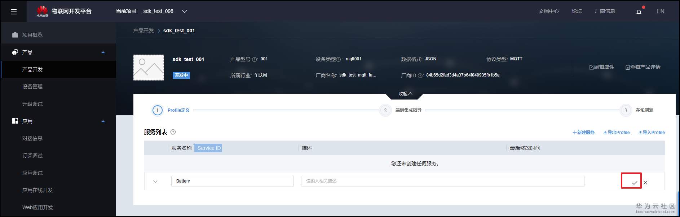Click the 开发中 status badge
The width and height of the screenshot is (680, 217).
coord(181,75)
